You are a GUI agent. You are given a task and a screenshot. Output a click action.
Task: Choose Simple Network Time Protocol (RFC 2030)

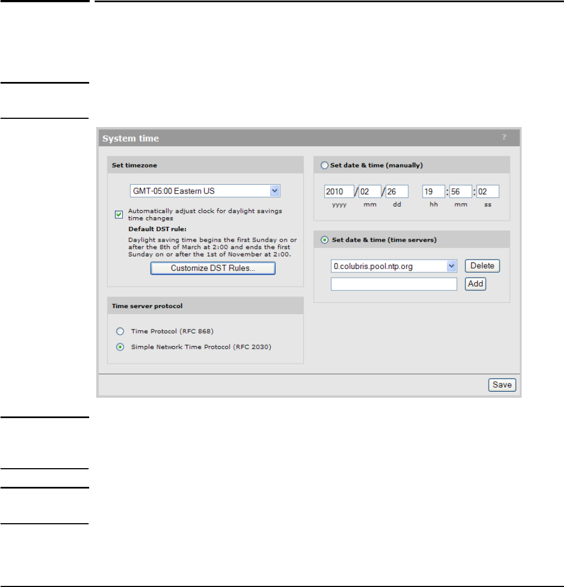(120, 347)
